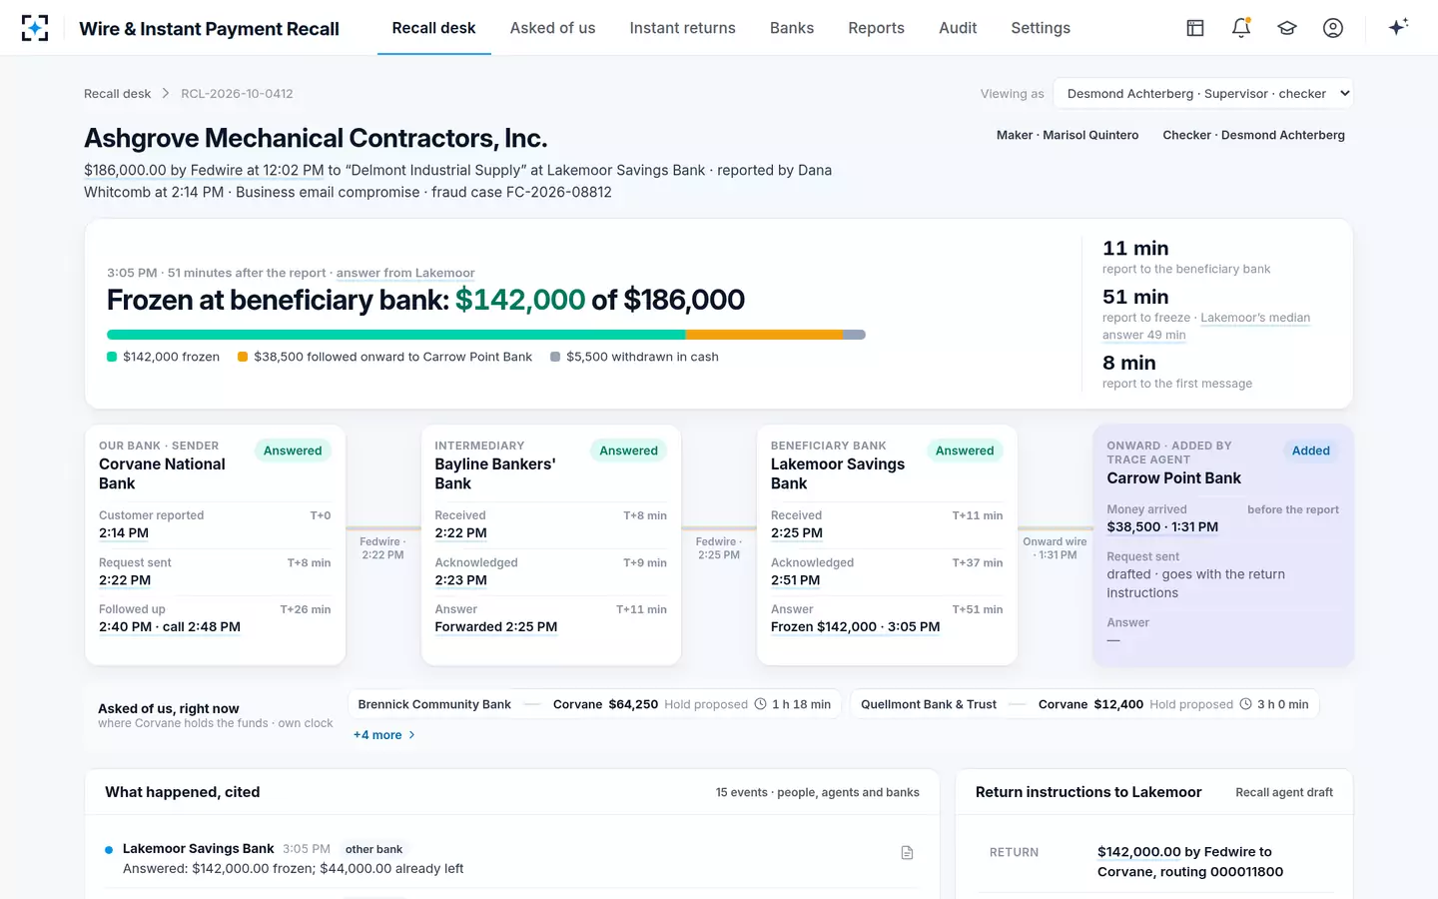Click the "Forwarded 2:25 PM" answer
This screenshot has height=899, width=1438.
coord(496,627)
